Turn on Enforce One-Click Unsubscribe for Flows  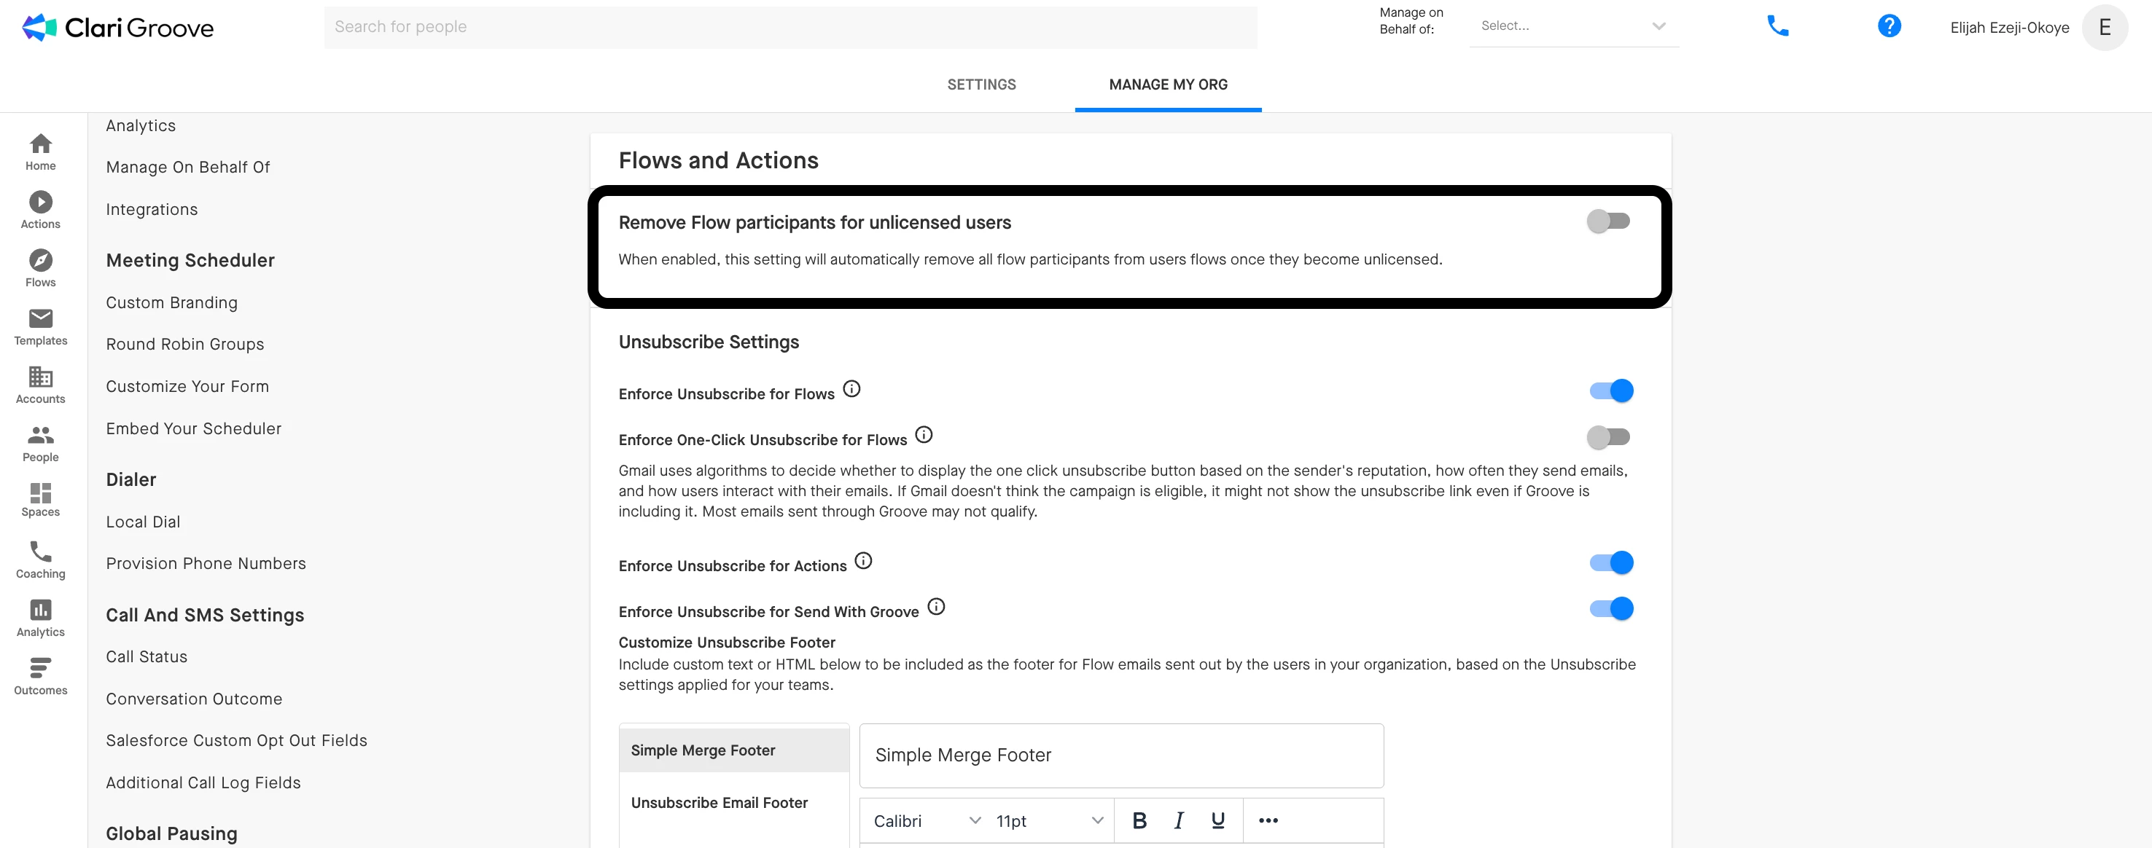point(1608,436)
